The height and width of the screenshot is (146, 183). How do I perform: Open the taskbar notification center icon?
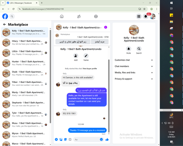pyautogui.click(x=171, y=142)
